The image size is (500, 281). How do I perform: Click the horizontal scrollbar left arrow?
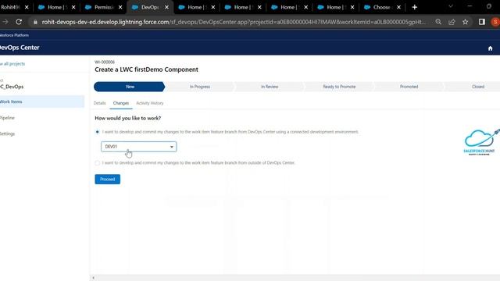coord(93,278)
